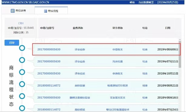Click 判决结果 in the second row
186x112 pixels.
(118, 61)
